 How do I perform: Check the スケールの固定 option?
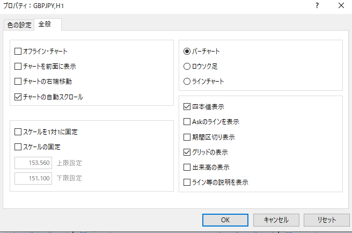[x=19, y=147]
